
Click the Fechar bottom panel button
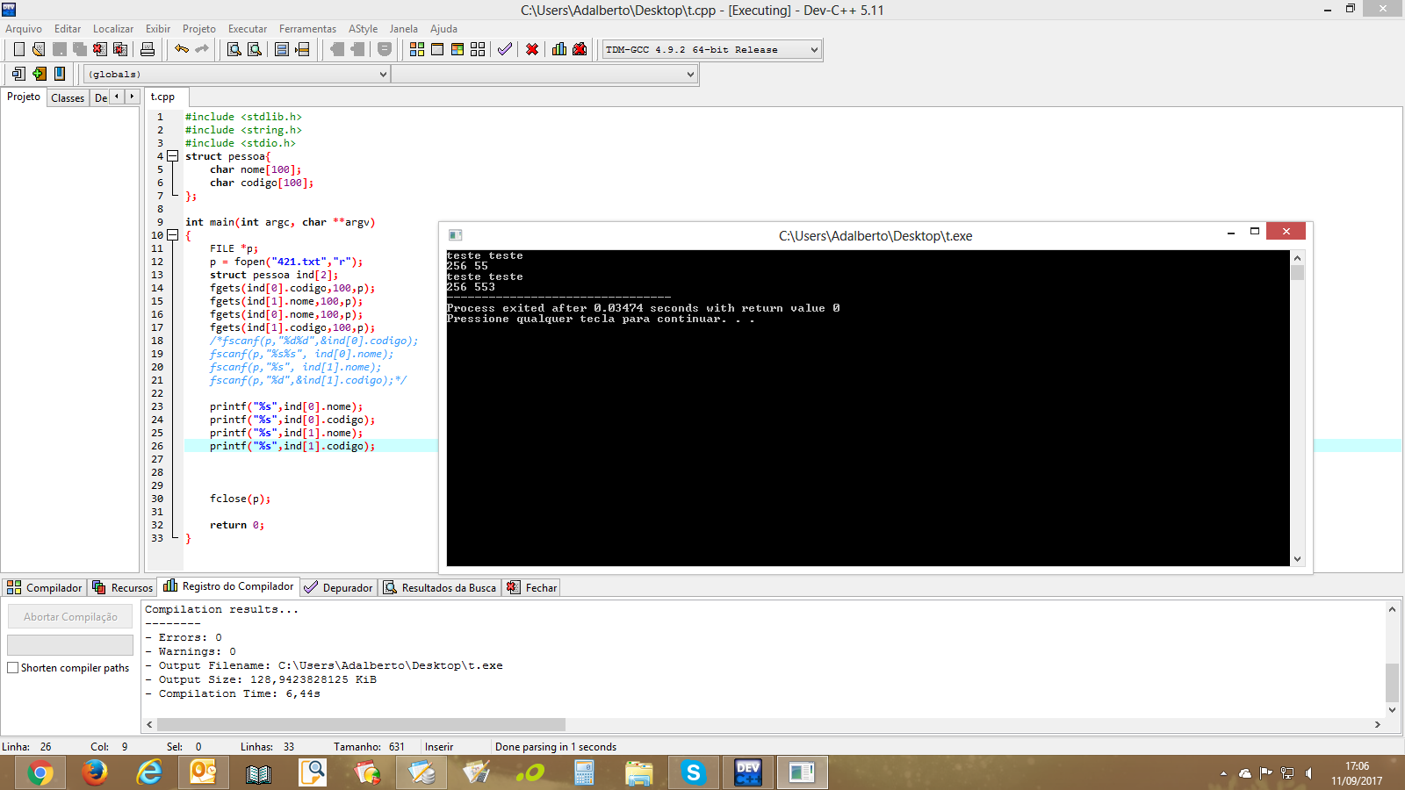(532, 587)
